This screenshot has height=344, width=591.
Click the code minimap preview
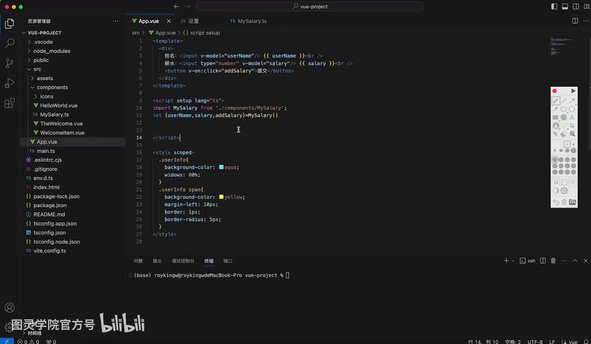[561, 46]
